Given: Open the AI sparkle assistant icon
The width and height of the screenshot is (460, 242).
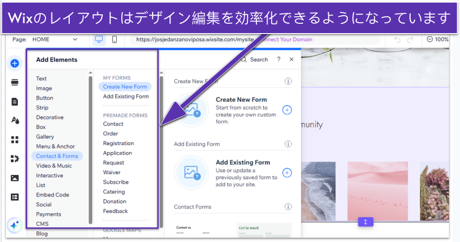Looking at the screenshot, I should point(15,225).
